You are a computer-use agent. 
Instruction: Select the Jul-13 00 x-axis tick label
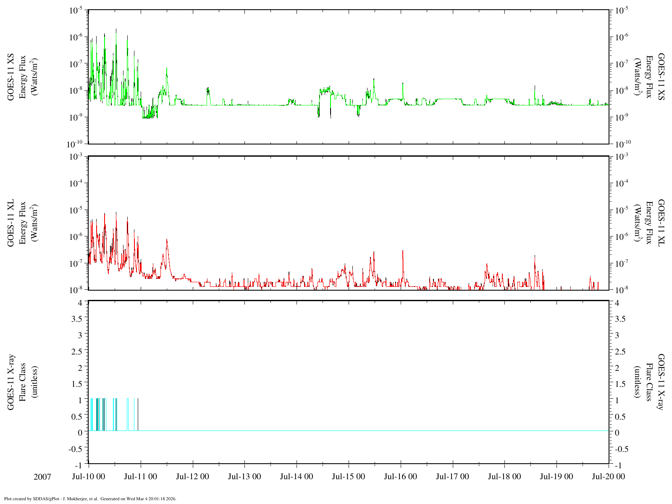(x=244, y=477)
